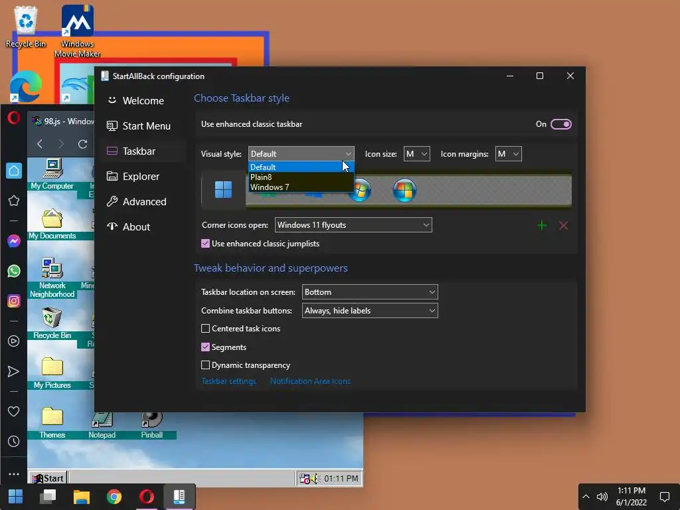Open Corner icons open dropdown
Viewport: 680px width, 510px height.
point(353,225)
